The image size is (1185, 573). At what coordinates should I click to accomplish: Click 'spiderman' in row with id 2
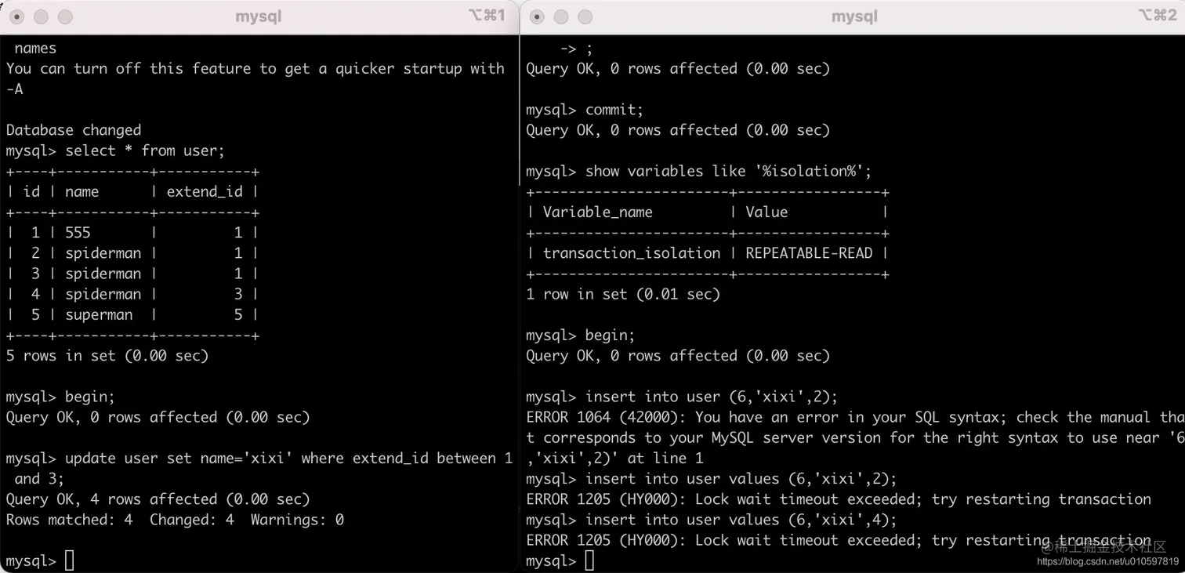pyautogui.click(x=103, y=253)
